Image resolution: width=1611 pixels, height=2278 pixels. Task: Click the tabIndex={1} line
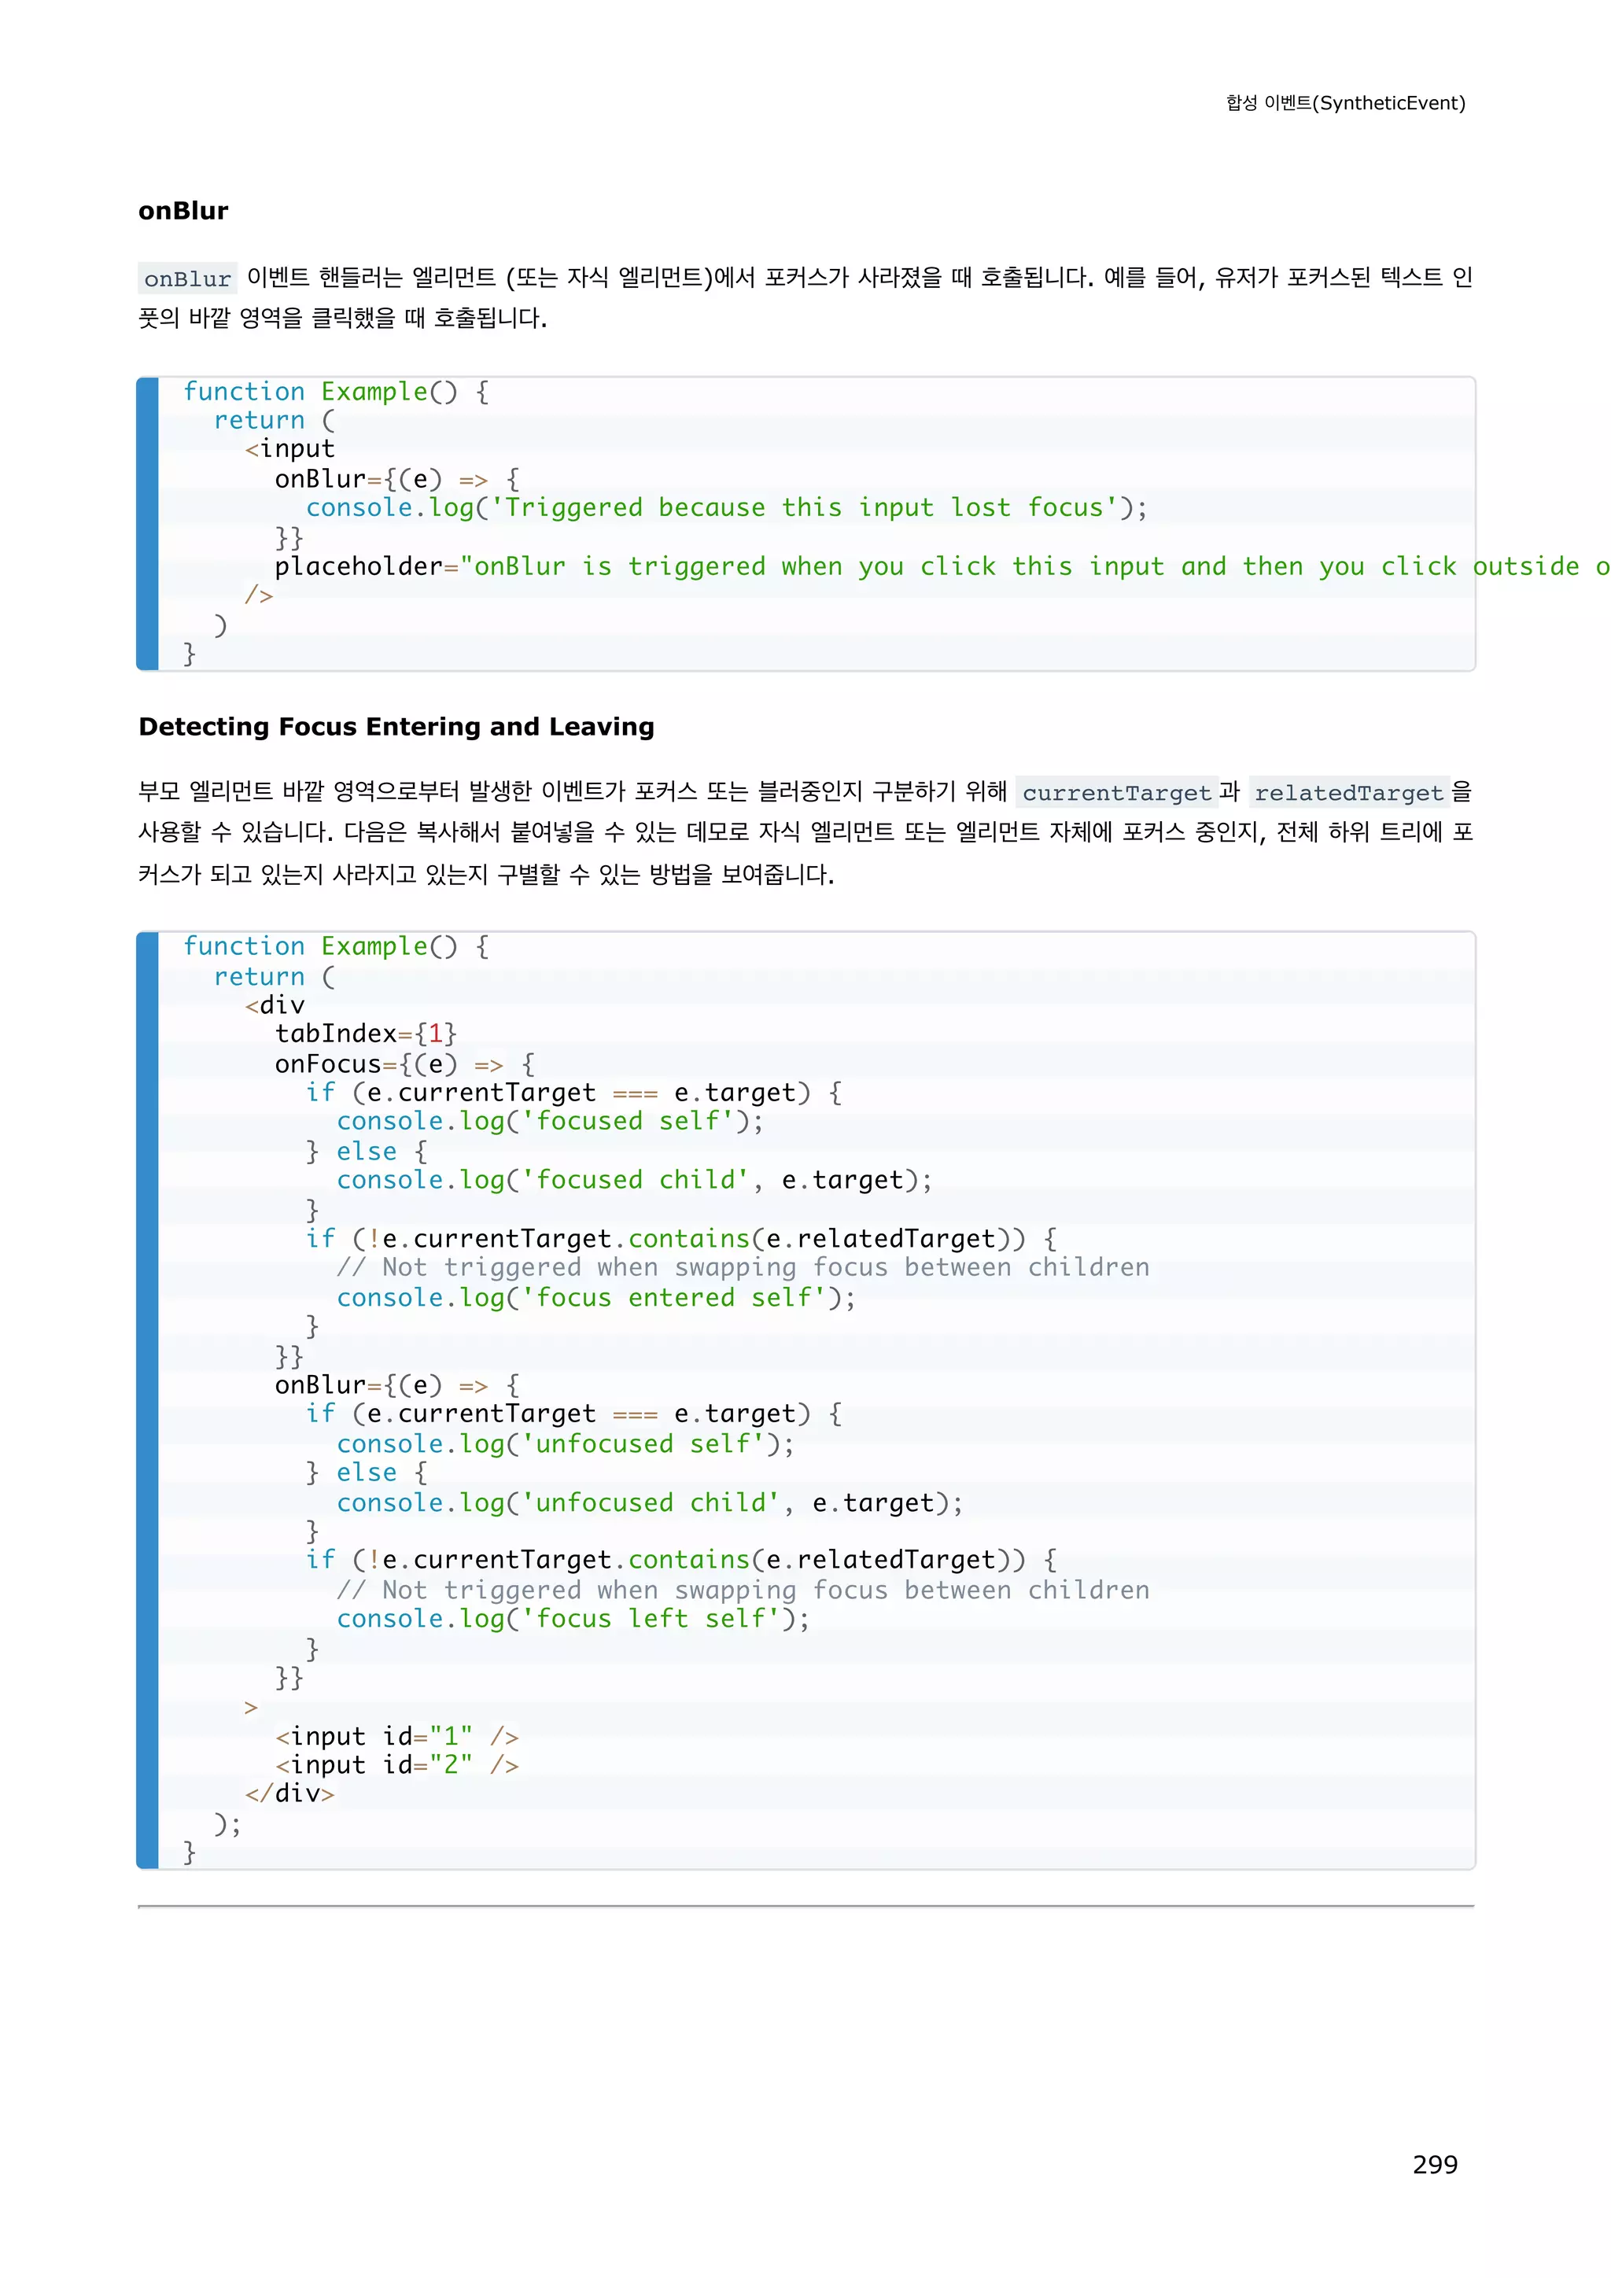point(366,1034)
